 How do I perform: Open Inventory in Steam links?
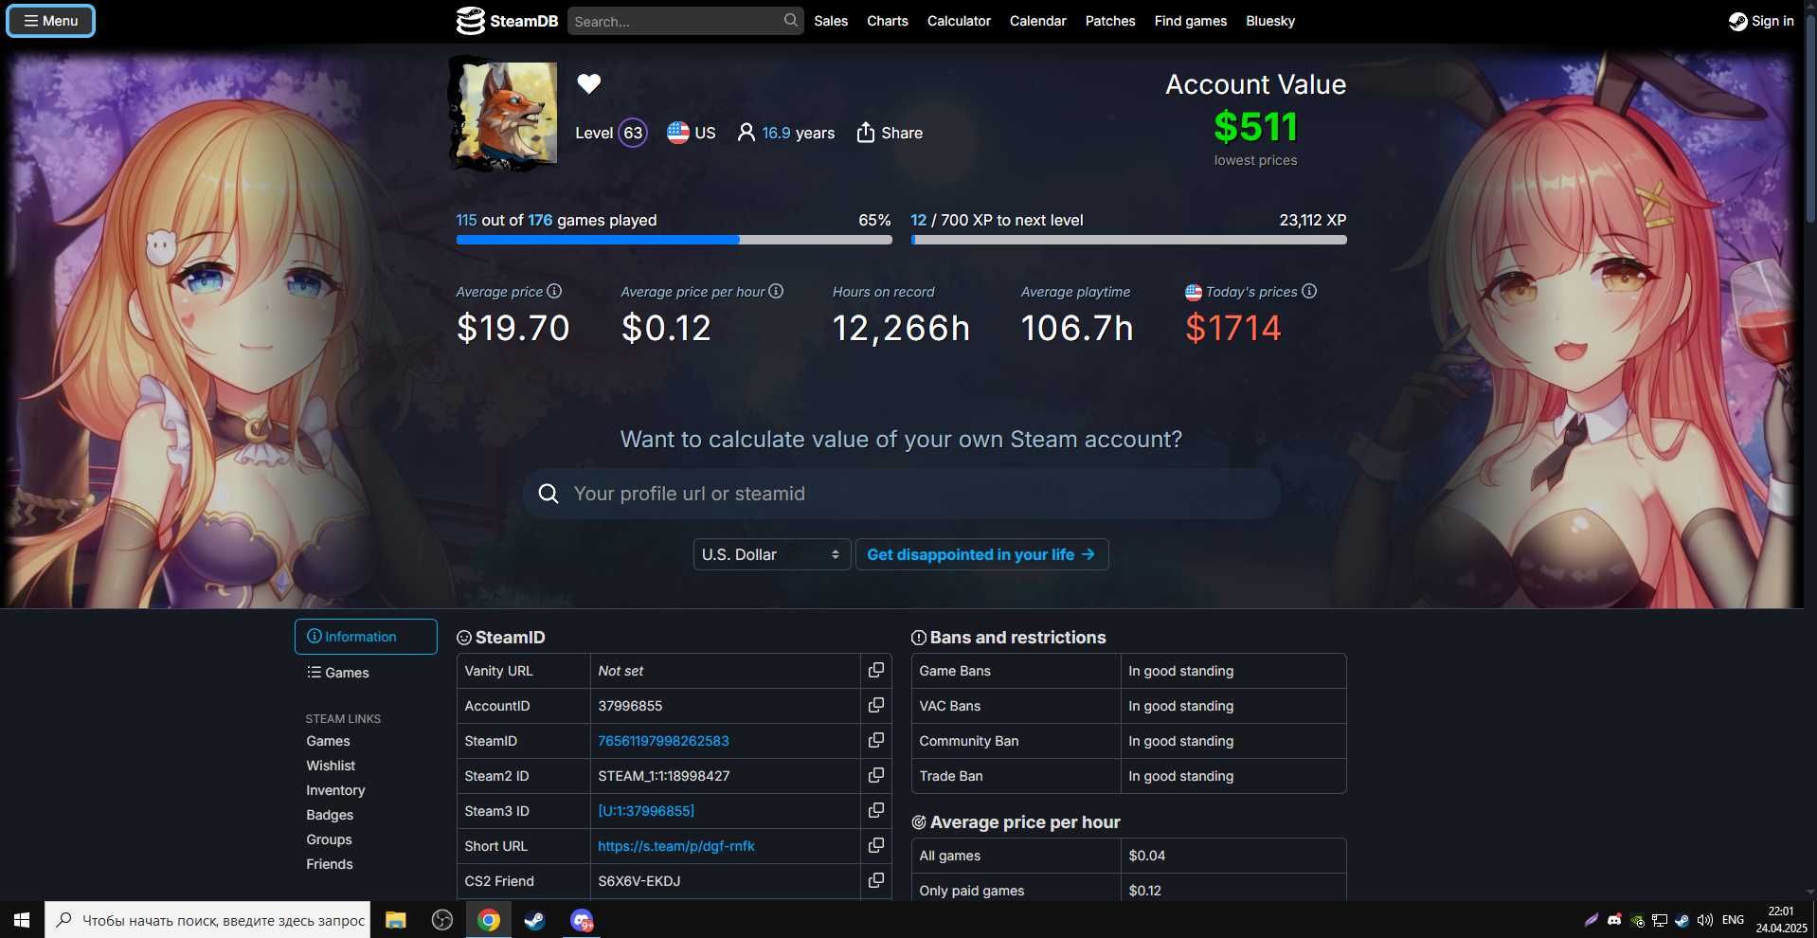tap(335, 790)
